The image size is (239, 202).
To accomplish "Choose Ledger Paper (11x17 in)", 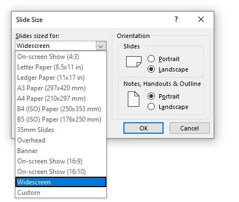I will coord(61,78).
